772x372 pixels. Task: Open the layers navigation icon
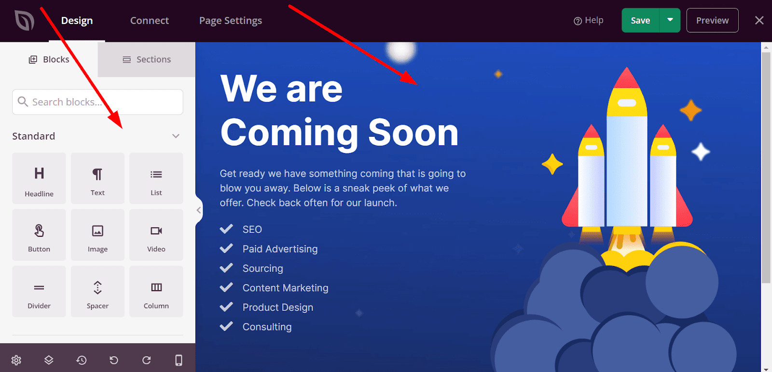(49, 360)
